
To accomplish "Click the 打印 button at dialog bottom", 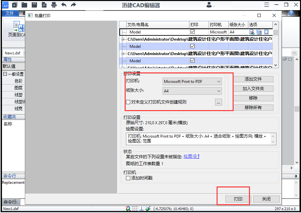I will [x=238, y=199].
